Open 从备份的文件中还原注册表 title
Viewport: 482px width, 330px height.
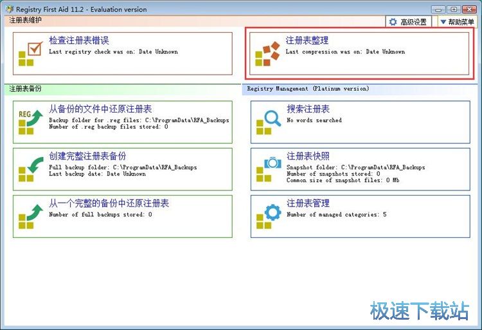[100, 109]
